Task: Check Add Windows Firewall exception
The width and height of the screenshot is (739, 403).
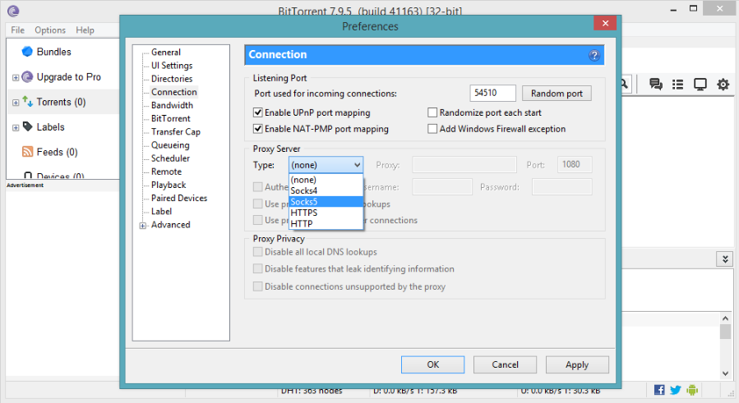Action: 433,129
